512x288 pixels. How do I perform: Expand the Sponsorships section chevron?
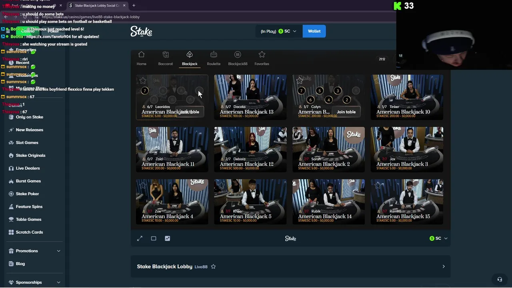pyautogui.click(x=58, y=282)
